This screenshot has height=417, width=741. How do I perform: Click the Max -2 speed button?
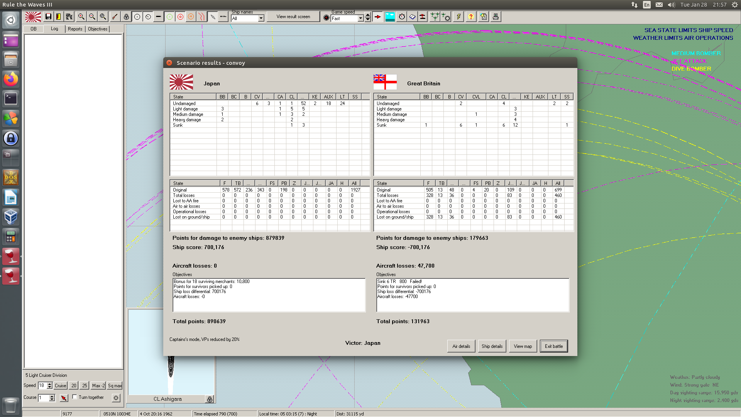(x=98, y=386)
